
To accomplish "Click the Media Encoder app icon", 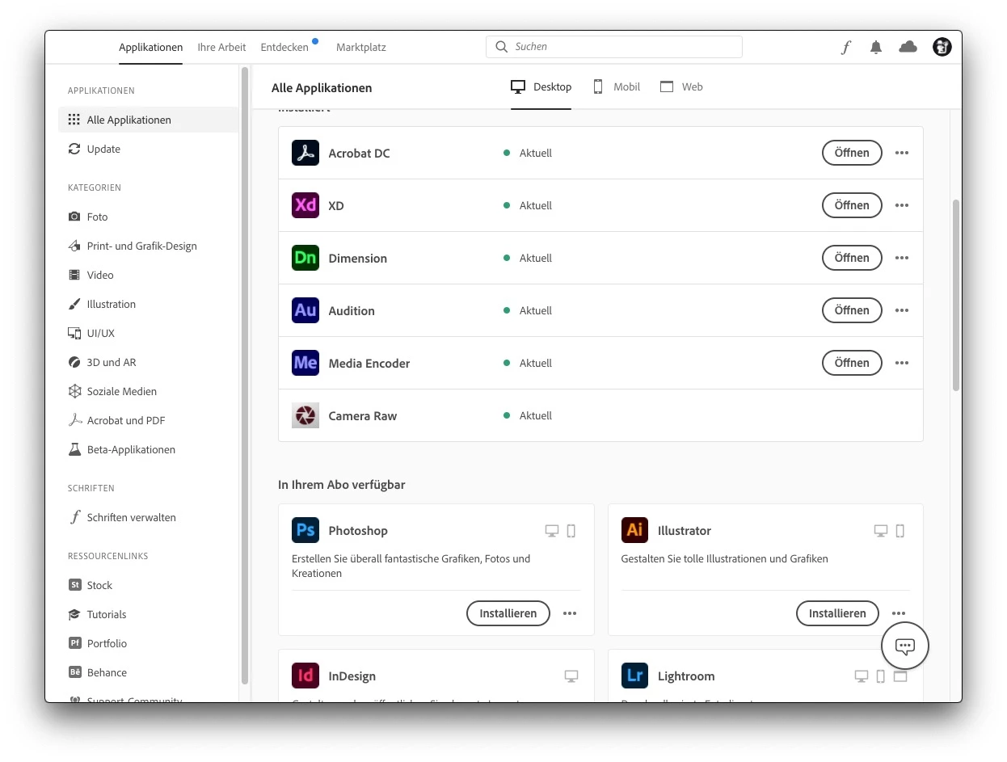I will click(305, 363).
